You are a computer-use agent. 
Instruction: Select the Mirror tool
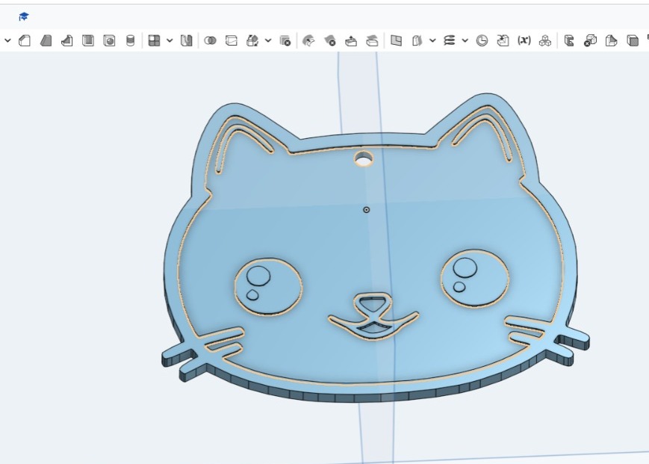(x=187, y=41)
